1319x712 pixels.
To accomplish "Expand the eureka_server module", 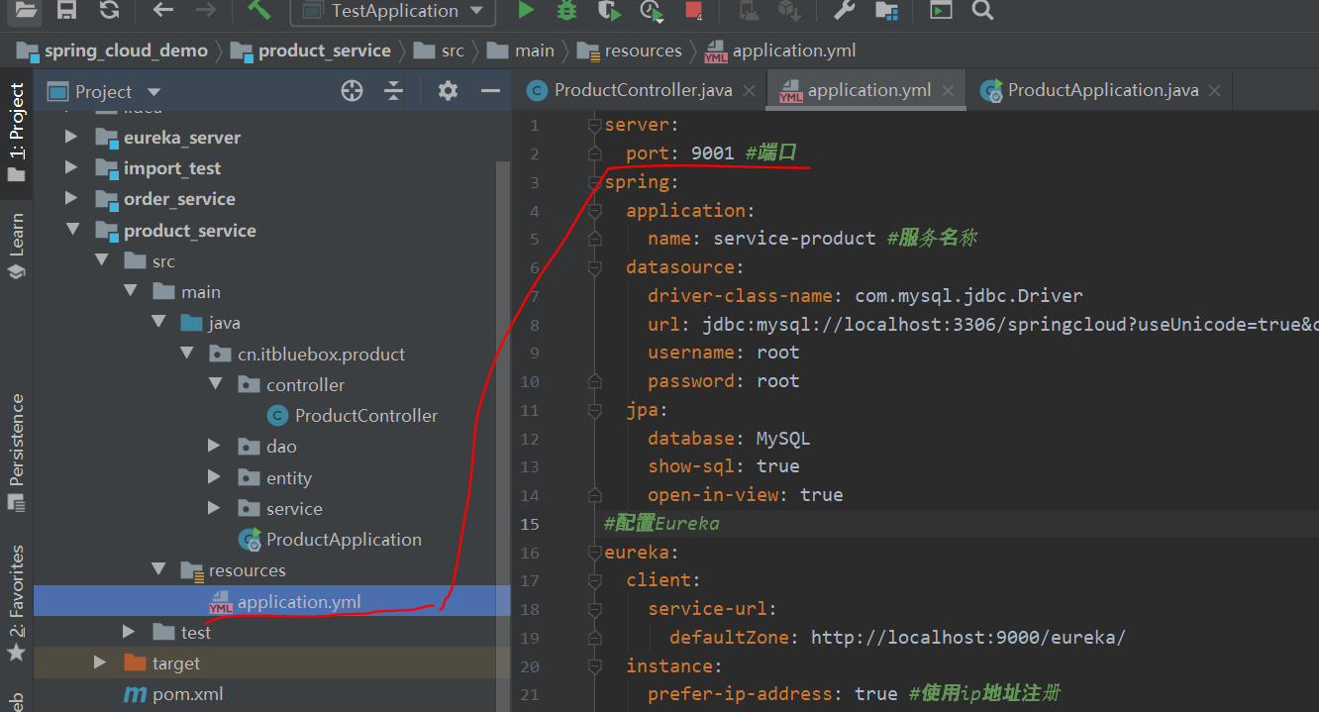I will click(x=71, y=137).
